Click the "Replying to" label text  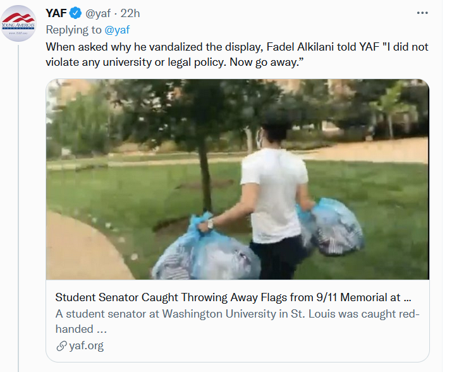click(x=73, y=29)
